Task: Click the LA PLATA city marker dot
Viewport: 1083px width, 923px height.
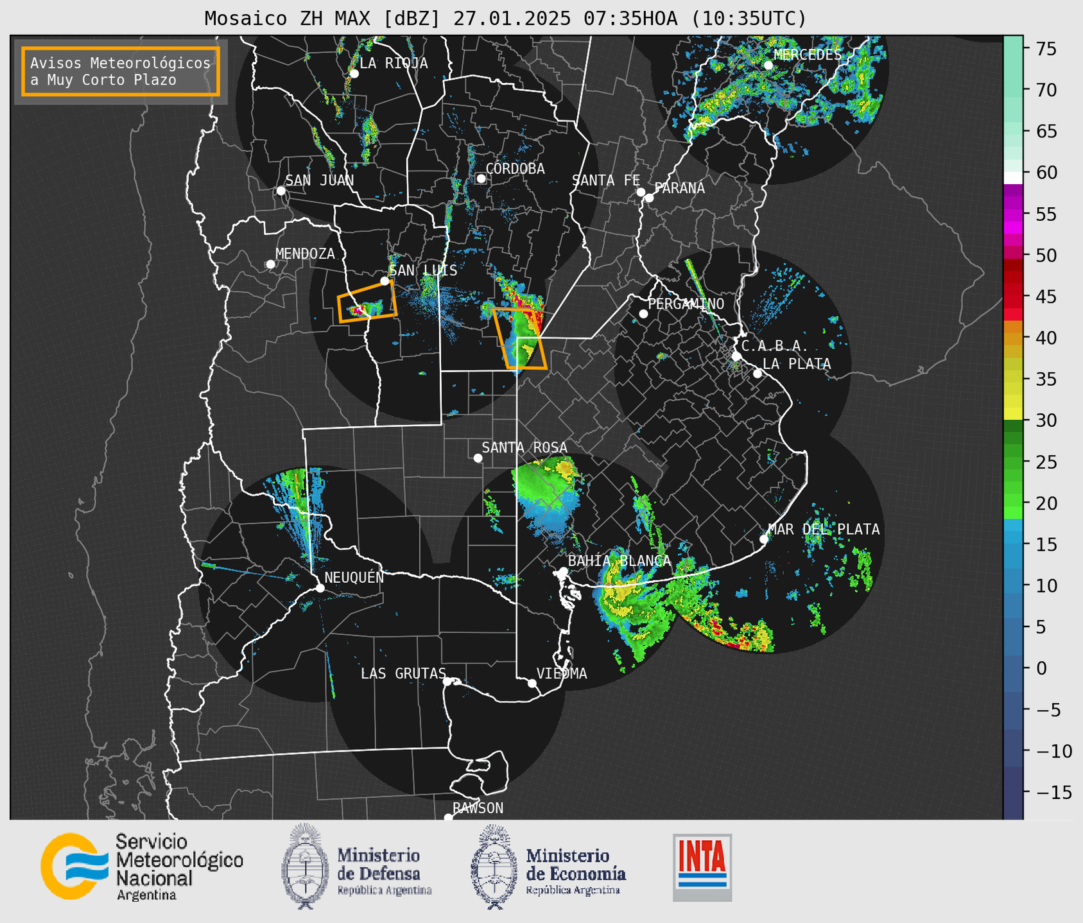Action: [x=758, y=374]
